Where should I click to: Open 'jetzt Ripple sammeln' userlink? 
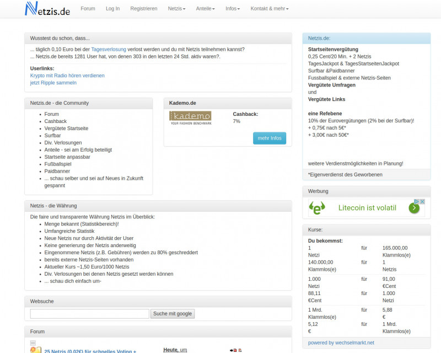[53, 83]
